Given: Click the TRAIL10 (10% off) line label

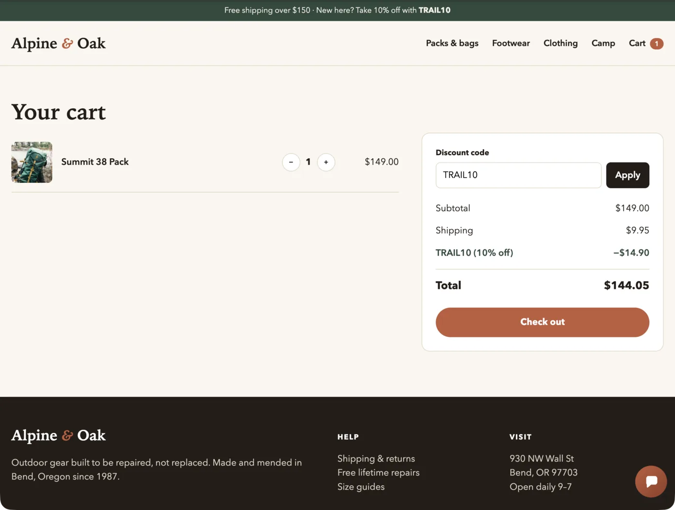Looking at the screenshot, I should pos(474,253).
